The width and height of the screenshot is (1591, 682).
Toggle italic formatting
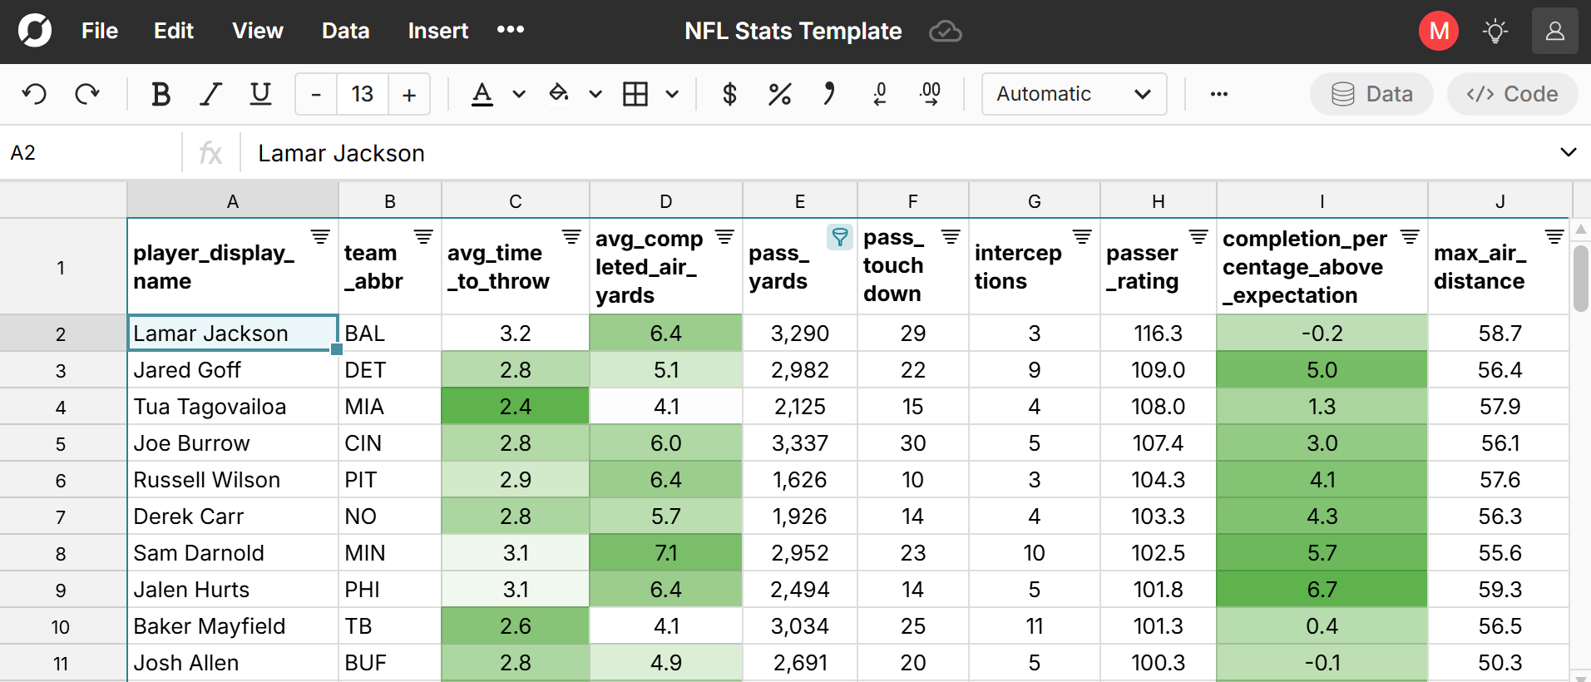click(210, 94)
